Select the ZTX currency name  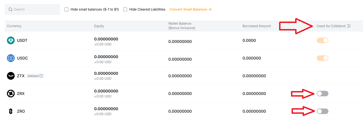pyautogui.click(x=21, y=76)
